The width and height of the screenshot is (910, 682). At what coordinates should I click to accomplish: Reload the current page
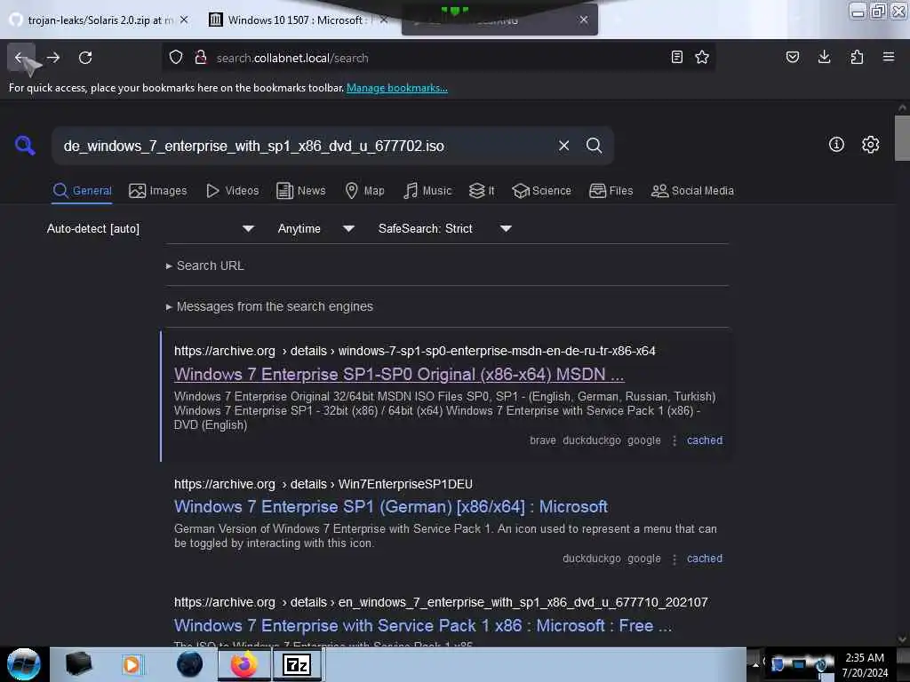coord(85,58)
